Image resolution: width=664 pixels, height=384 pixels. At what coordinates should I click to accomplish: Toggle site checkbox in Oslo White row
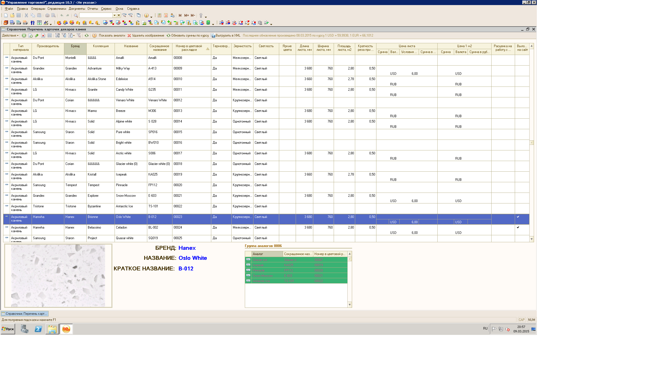518,217
